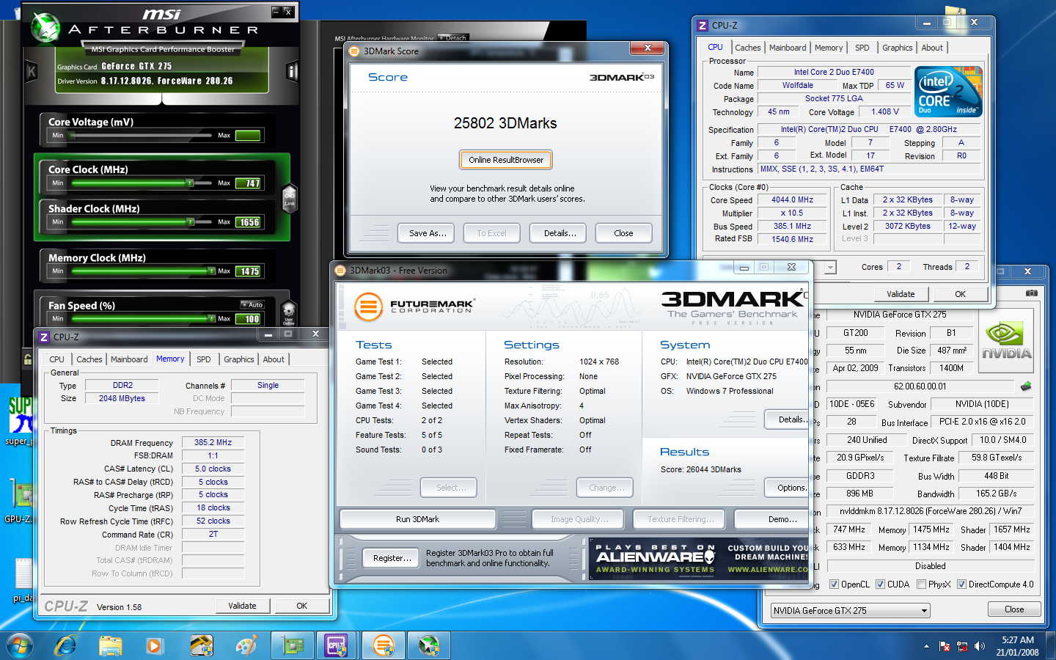Click Close in the 3DMark Score dialog
Screen dimensions: 1056x660
[624, 233]
